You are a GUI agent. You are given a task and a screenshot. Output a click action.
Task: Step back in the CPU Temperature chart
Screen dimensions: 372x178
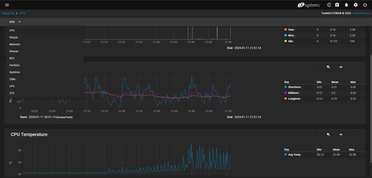point(341,135)
